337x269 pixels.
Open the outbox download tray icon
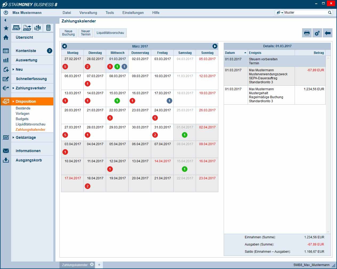click(x=6, y=160)
